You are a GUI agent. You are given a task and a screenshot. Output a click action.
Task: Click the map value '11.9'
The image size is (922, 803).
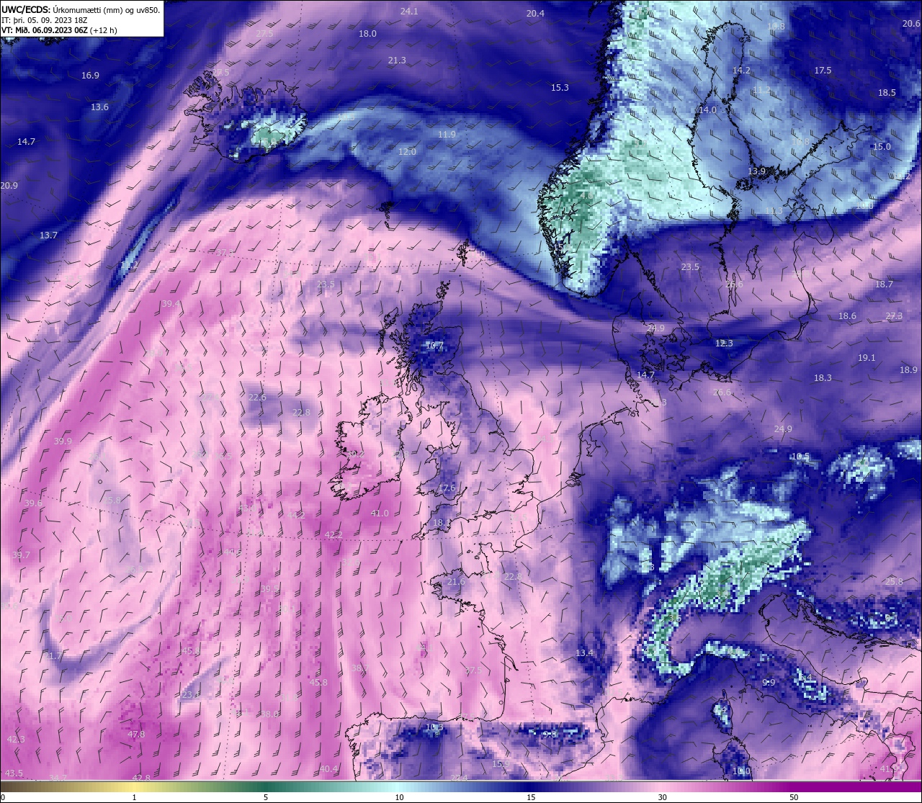[447, 135]
